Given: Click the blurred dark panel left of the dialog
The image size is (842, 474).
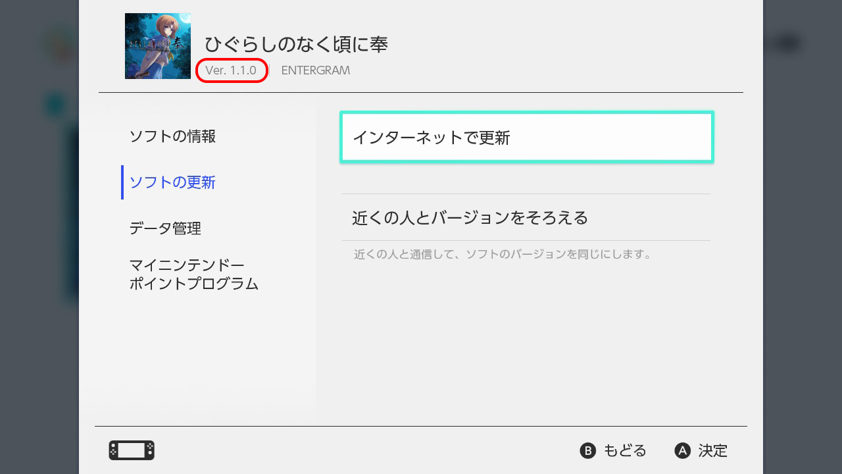Looking at the screenshot, I should point(71,211).
